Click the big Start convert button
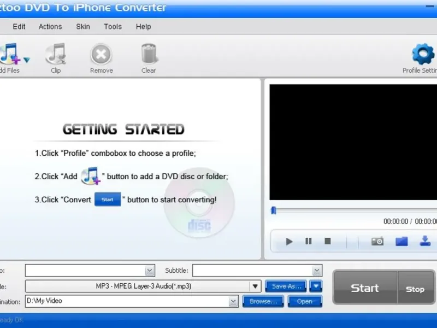 365,288
